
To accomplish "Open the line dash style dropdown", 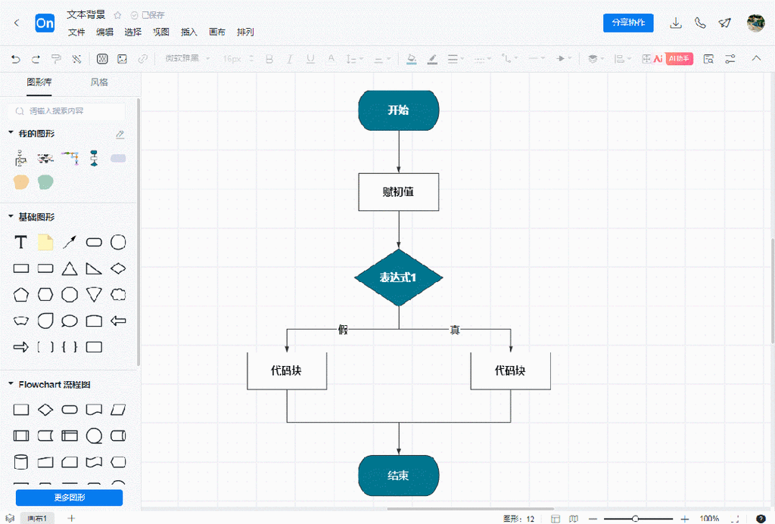I will pos(482,59).
